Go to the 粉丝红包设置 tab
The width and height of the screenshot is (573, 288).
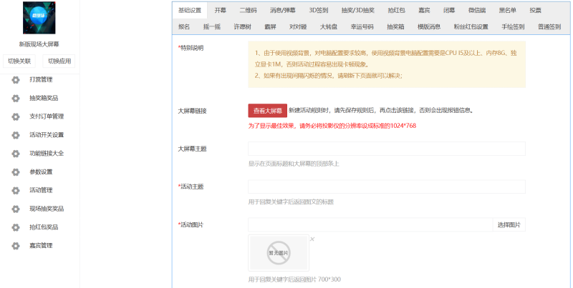471,26
